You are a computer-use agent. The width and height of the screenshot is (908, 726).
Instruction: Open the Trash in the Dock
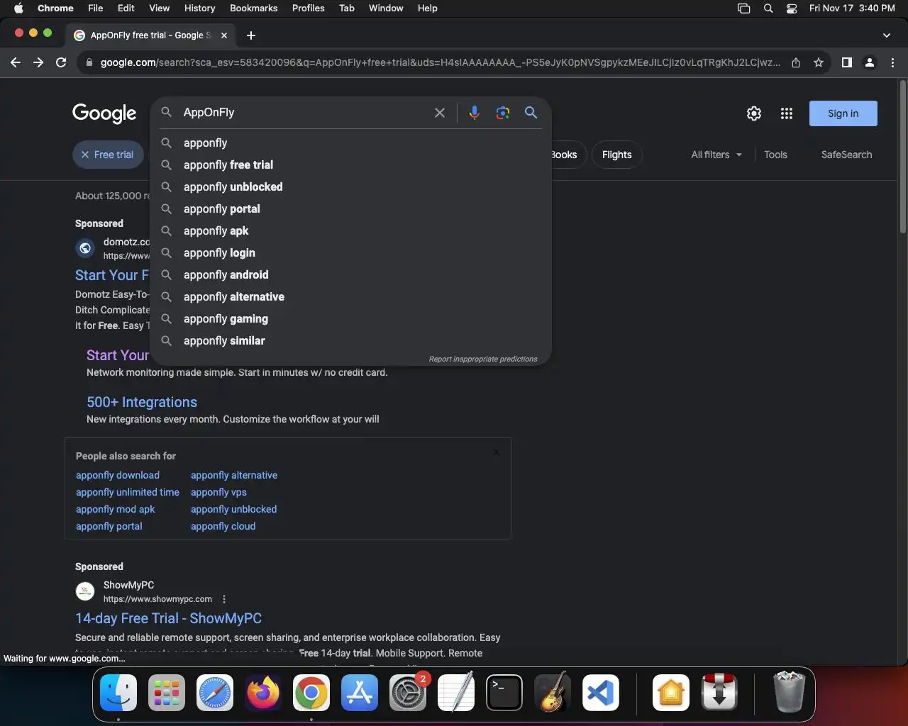pos(789,693)
